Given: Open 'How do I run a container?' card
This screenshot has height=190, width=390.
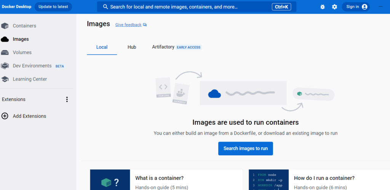Looking at the screenshot, I should (x=320, y=180).
